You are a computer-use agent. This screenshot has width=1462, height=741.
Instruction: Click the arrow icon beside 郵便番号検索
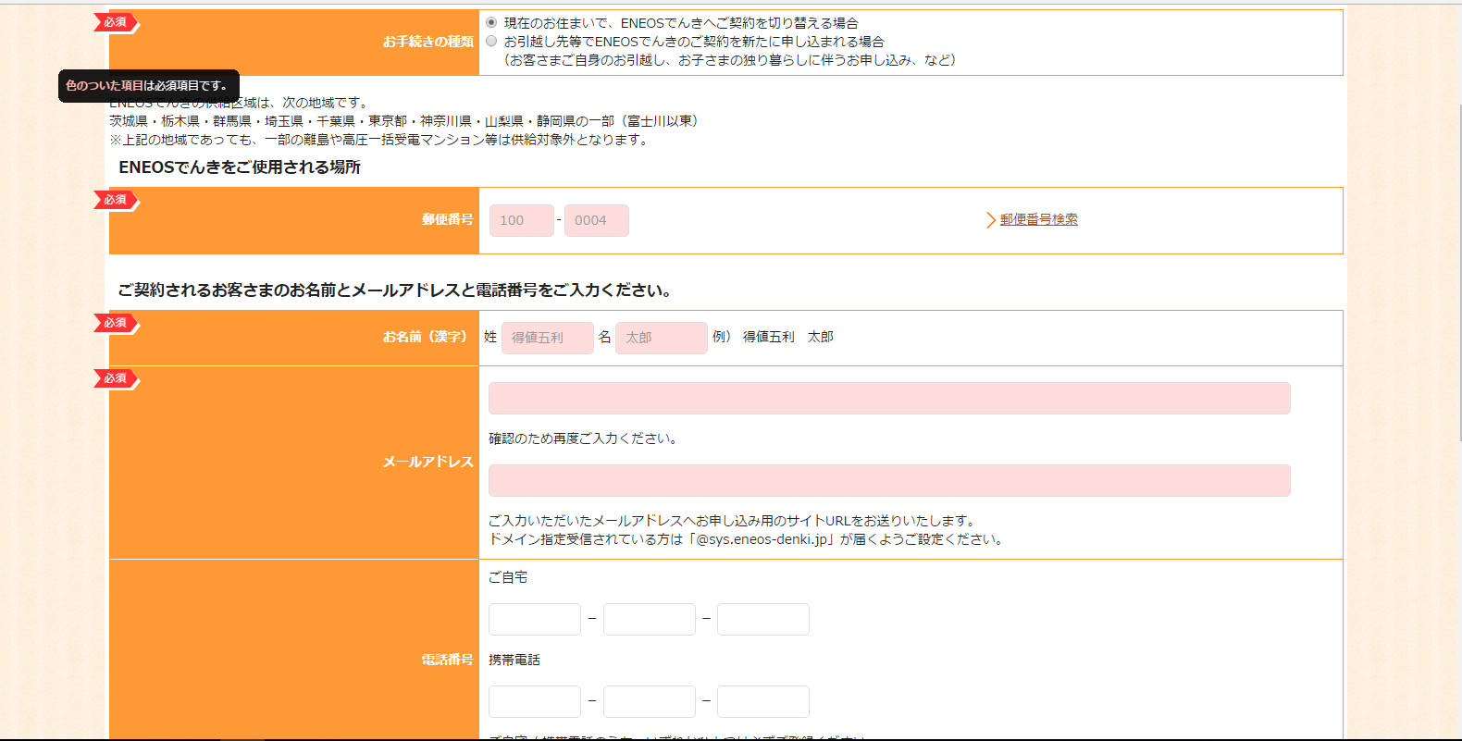point(990,219)
